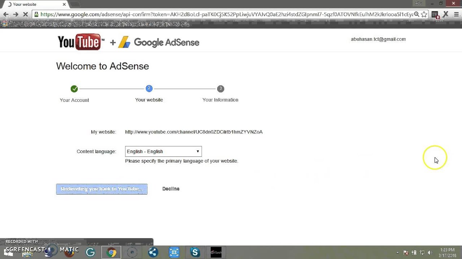The width and height of the screenshot is (462, 259).
Task: Open the share app icon in taskbar
Action: tap(153, 252)
